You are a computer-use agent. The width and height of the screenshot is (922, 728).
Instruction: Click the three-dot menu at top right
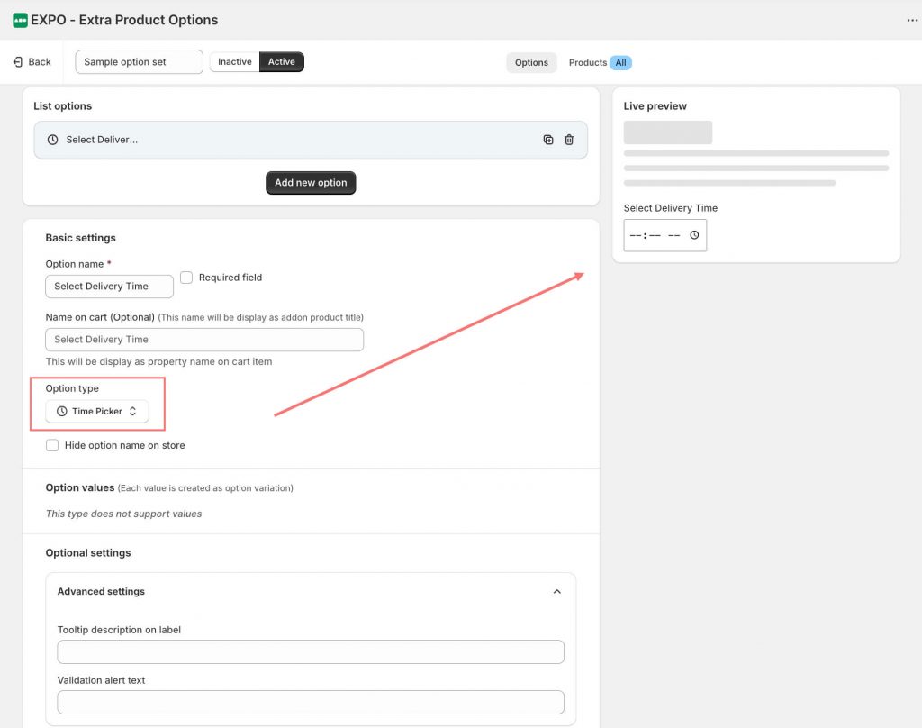point(912,20)
